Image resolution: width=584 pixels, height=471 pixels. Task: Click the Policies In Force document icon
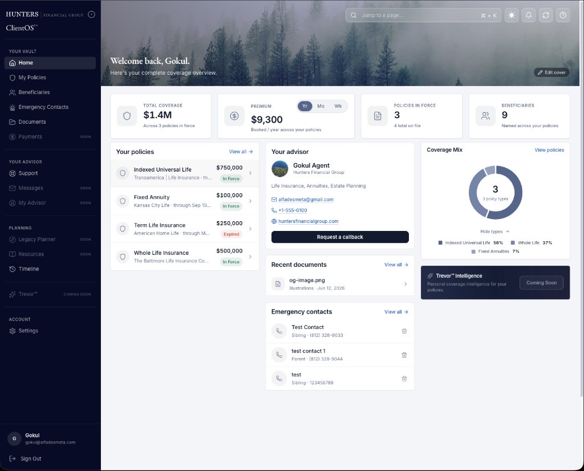(x=378, y=116)
